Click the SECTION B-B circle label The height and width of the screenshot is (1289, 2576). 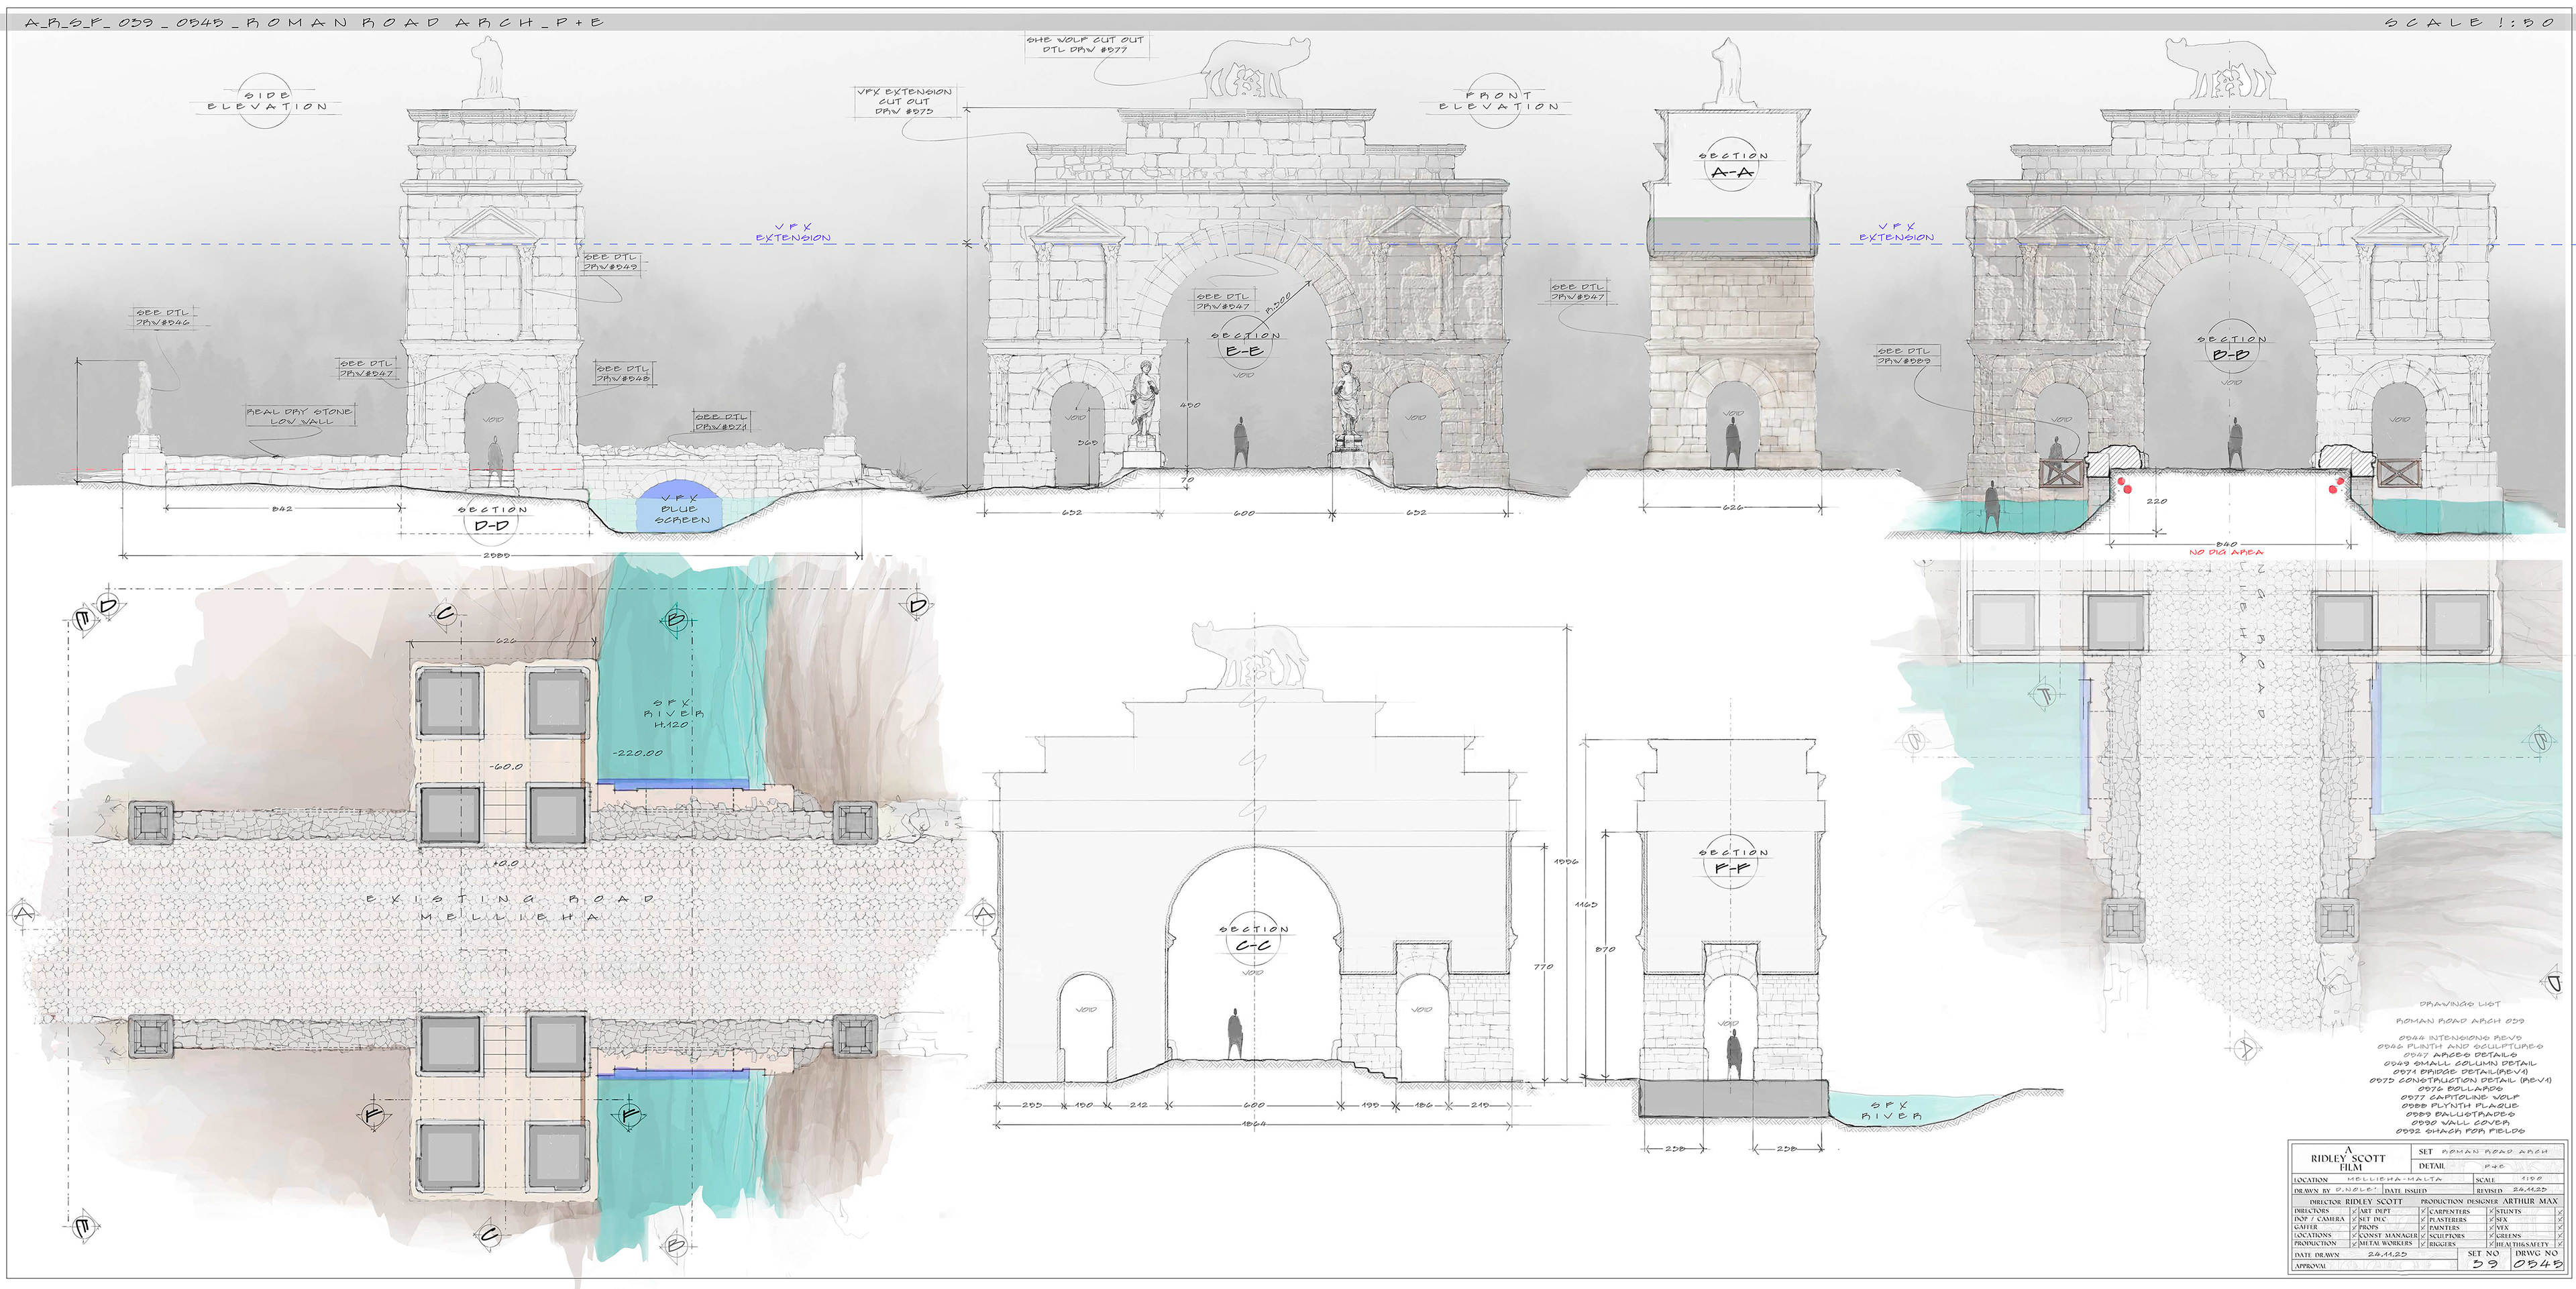[2231, 347]
